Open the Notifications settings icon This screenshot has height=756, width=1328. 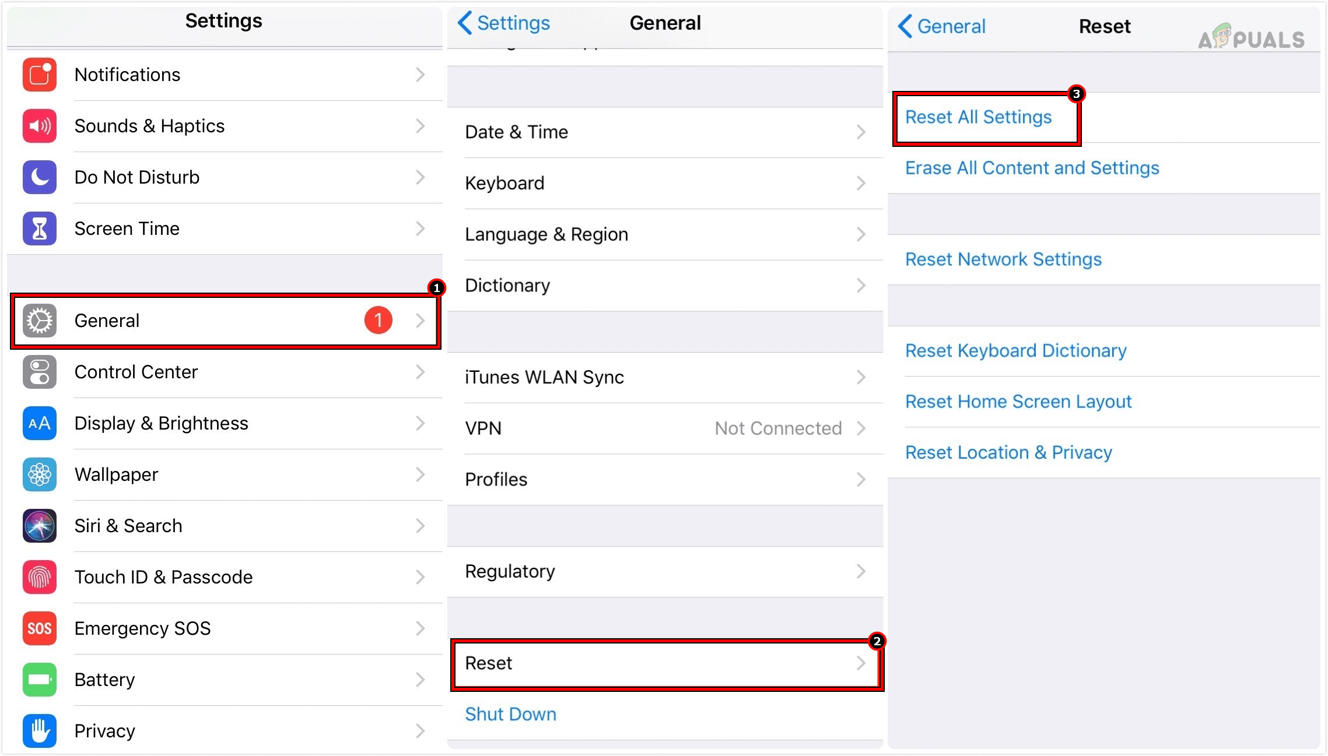pos(38,75)
